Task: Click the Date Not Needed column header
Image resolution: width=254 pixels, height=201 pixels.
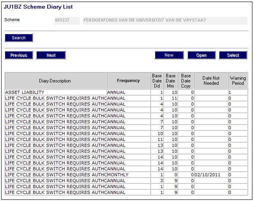Action: [211, 81]
